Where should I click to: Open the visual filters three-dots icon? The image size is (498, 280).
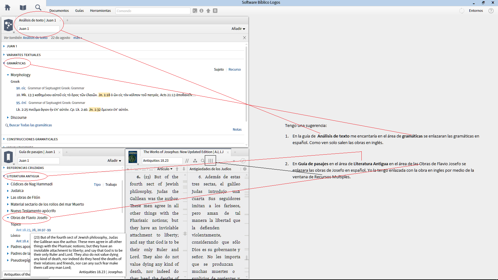click(x=195, y=161)
